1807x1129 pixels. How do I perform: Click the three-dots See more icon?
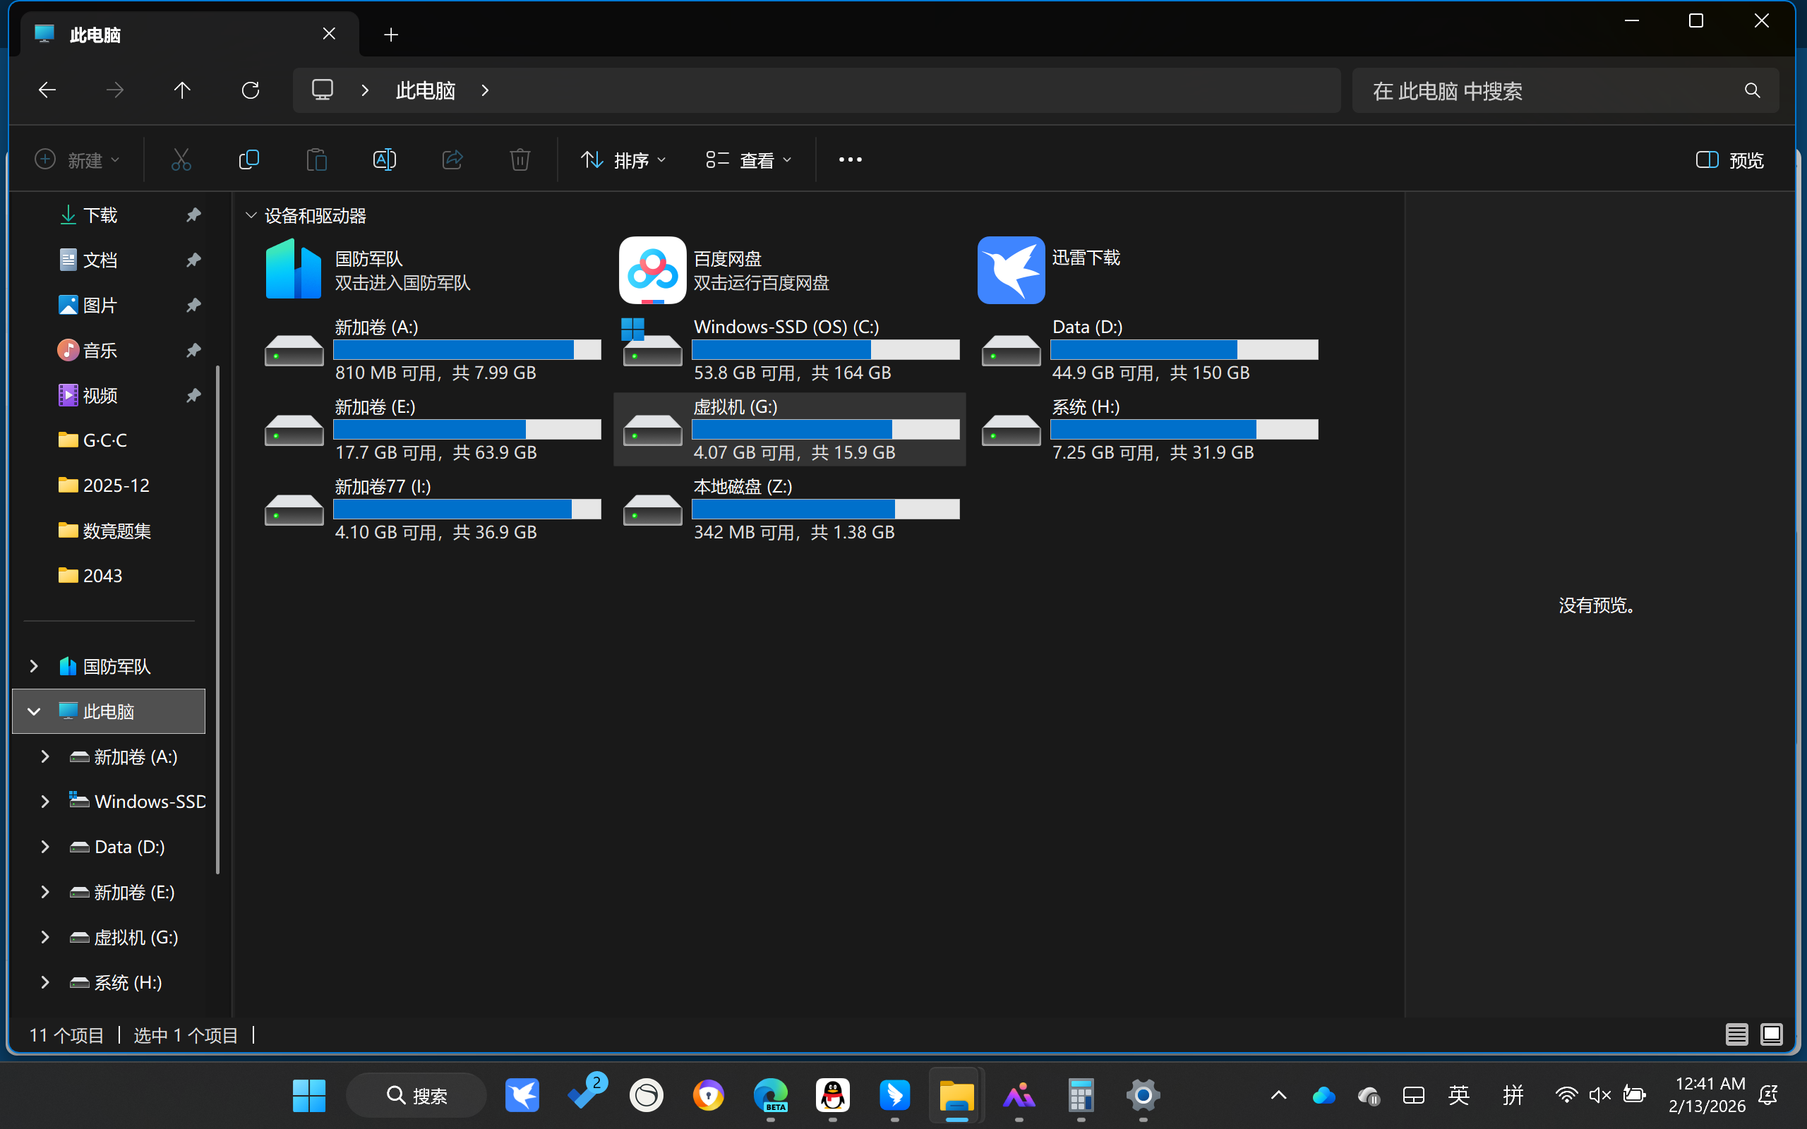tap(850, 159)
